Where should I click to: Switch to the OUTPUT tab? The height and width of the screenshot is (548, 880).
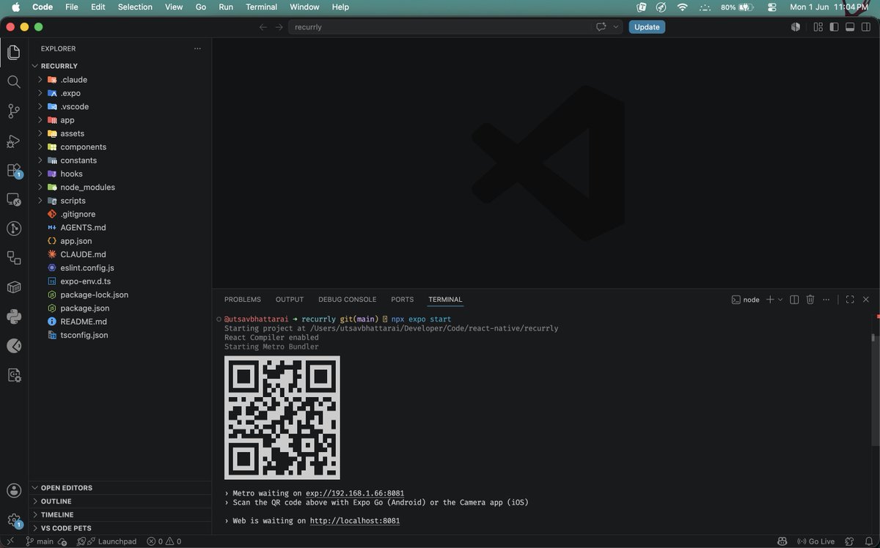290,300
